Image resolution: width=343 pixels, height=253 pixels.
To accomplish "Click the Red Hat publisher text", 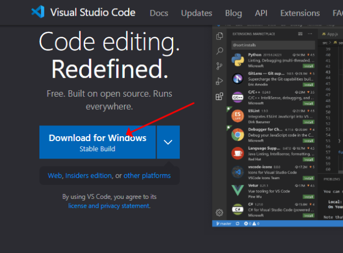I will point(254,159).
